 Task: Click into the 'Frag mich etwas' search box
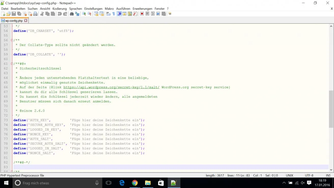click(57, 183)
